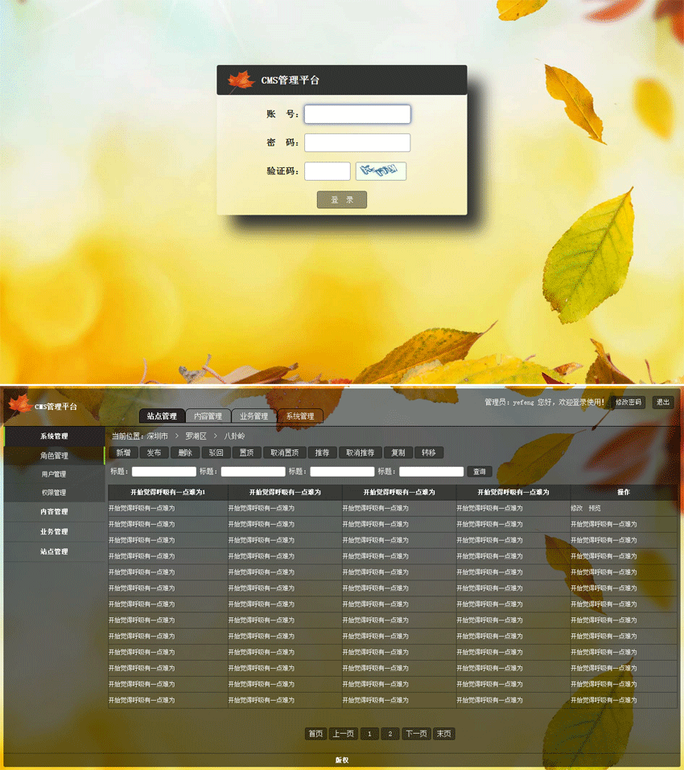The image size is (684, 770).
Task: Click the 驳回 (Reject) action
Action: [x=214, y=453]
